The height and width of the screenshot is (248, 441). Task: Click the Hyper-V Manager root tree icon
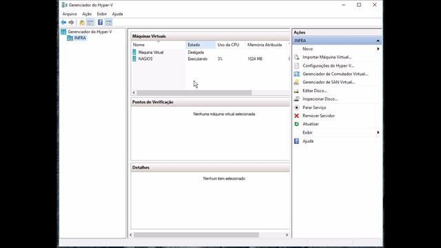[x=63, y=32]
